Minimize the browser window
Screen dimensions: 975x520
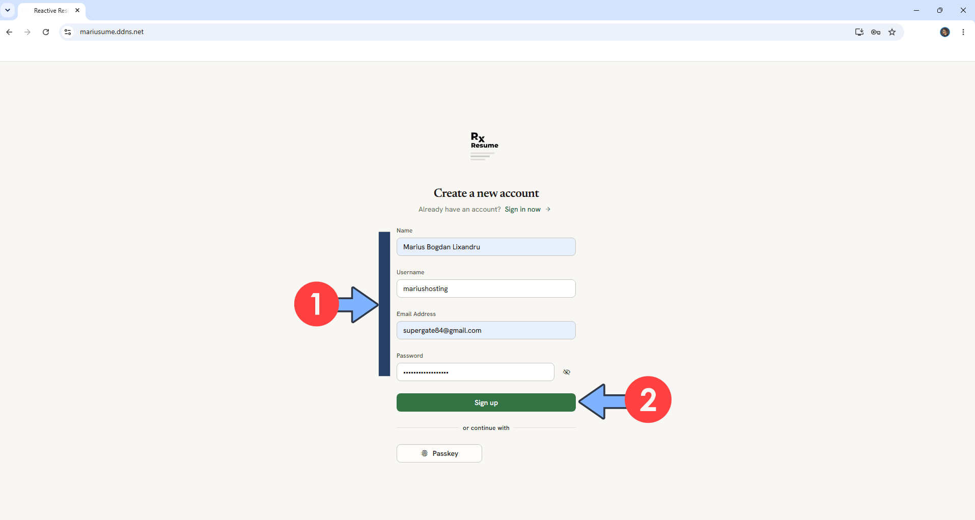tap(916, 10)
